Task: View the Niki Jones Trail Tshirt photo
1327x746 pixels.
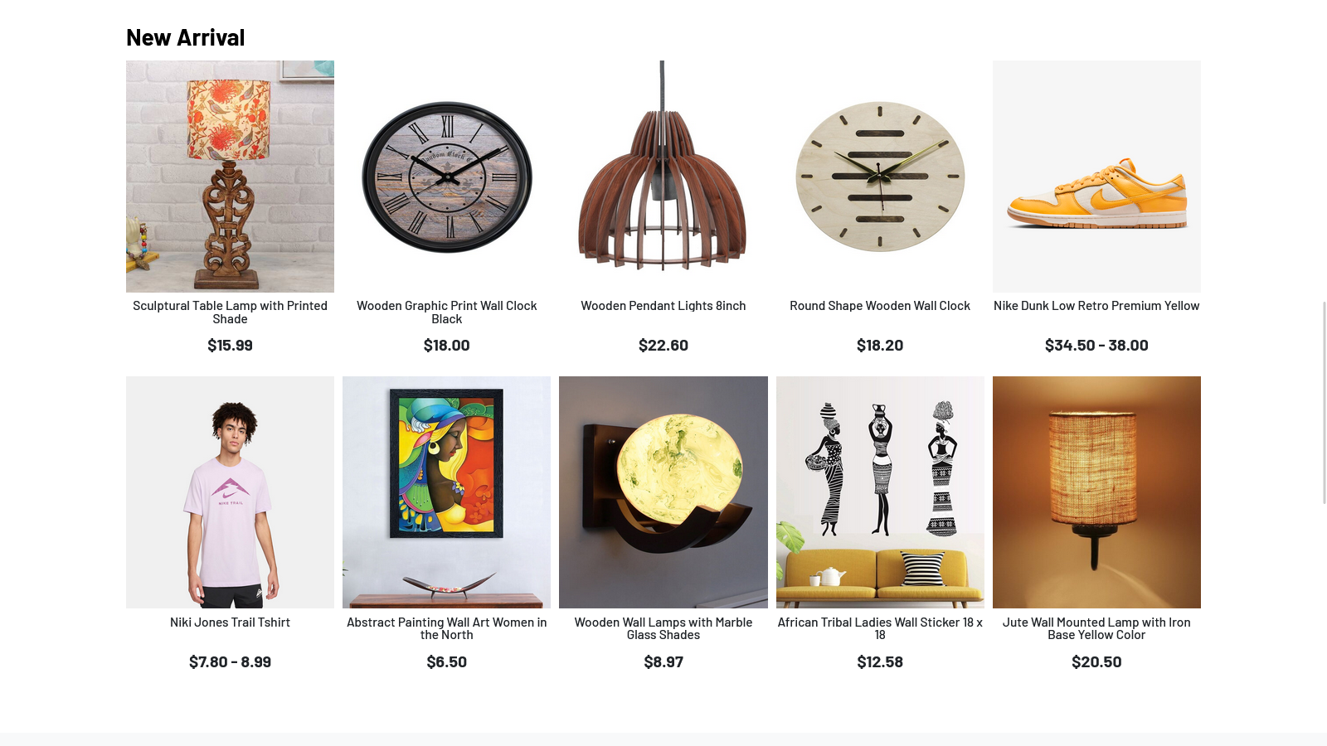Action: tap(230, 492)
